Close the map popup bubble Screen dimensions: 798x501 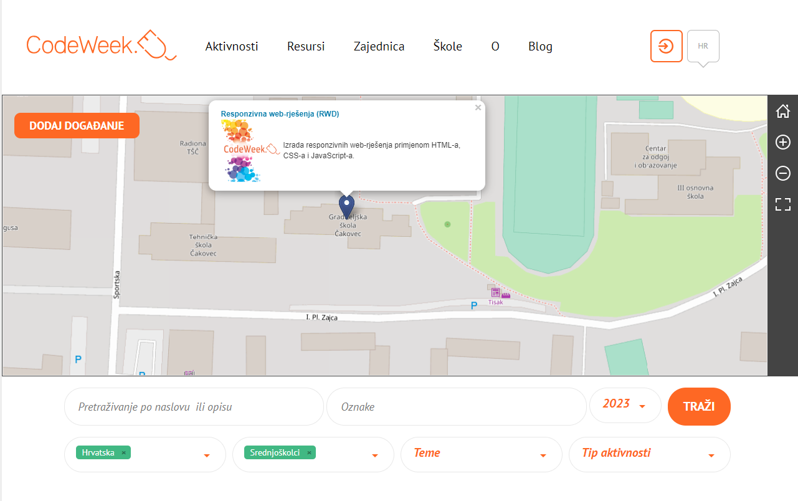[x=478, y=108]
